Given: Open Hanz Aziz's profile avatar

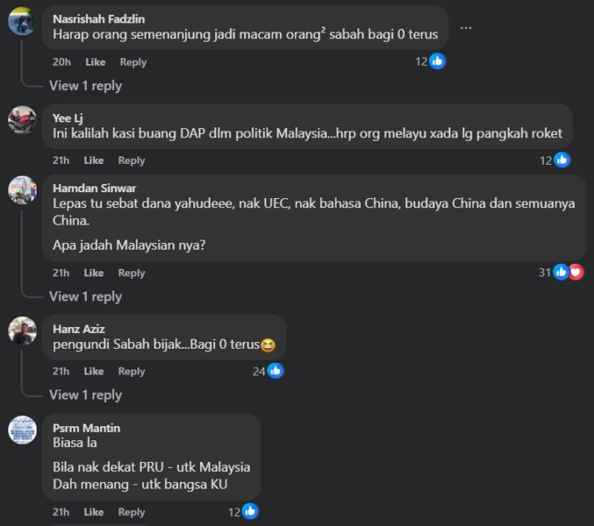Looking at the screenshot, I should [22, 330].
